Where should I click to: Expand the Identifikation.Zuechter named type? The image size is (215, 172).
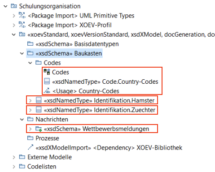tap(31, 110)
